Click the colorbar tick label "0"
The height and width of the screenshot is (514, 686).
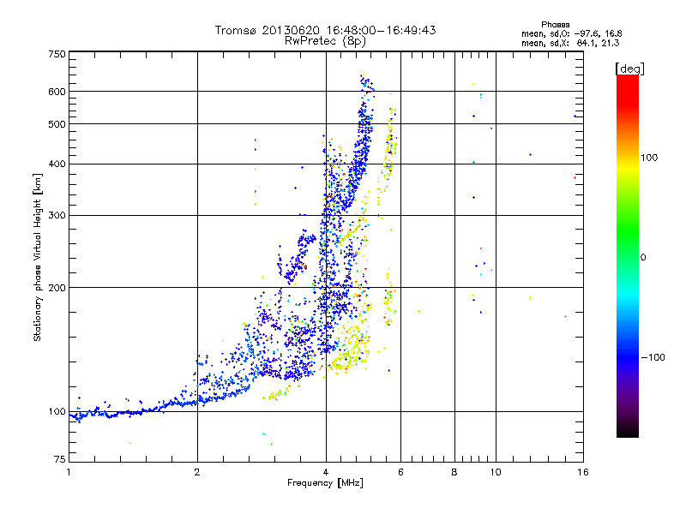tap(643, 258)
